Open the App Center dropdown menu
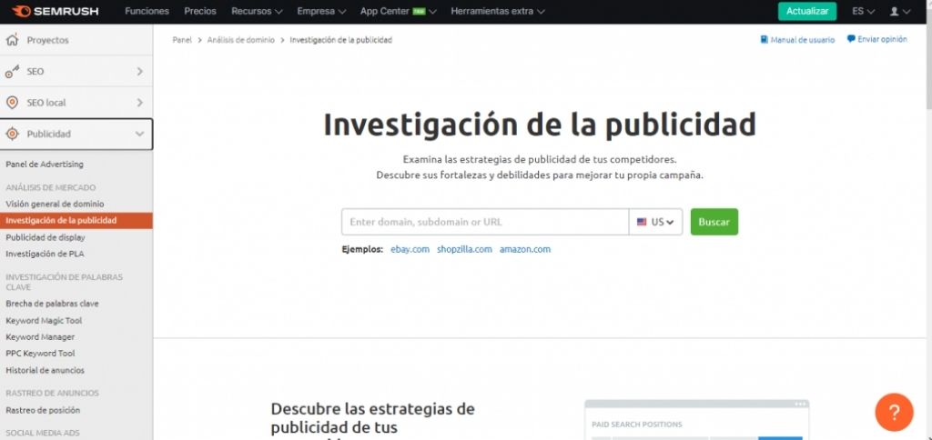Screen dimensions: 932x440 click(x=399, y=11)
